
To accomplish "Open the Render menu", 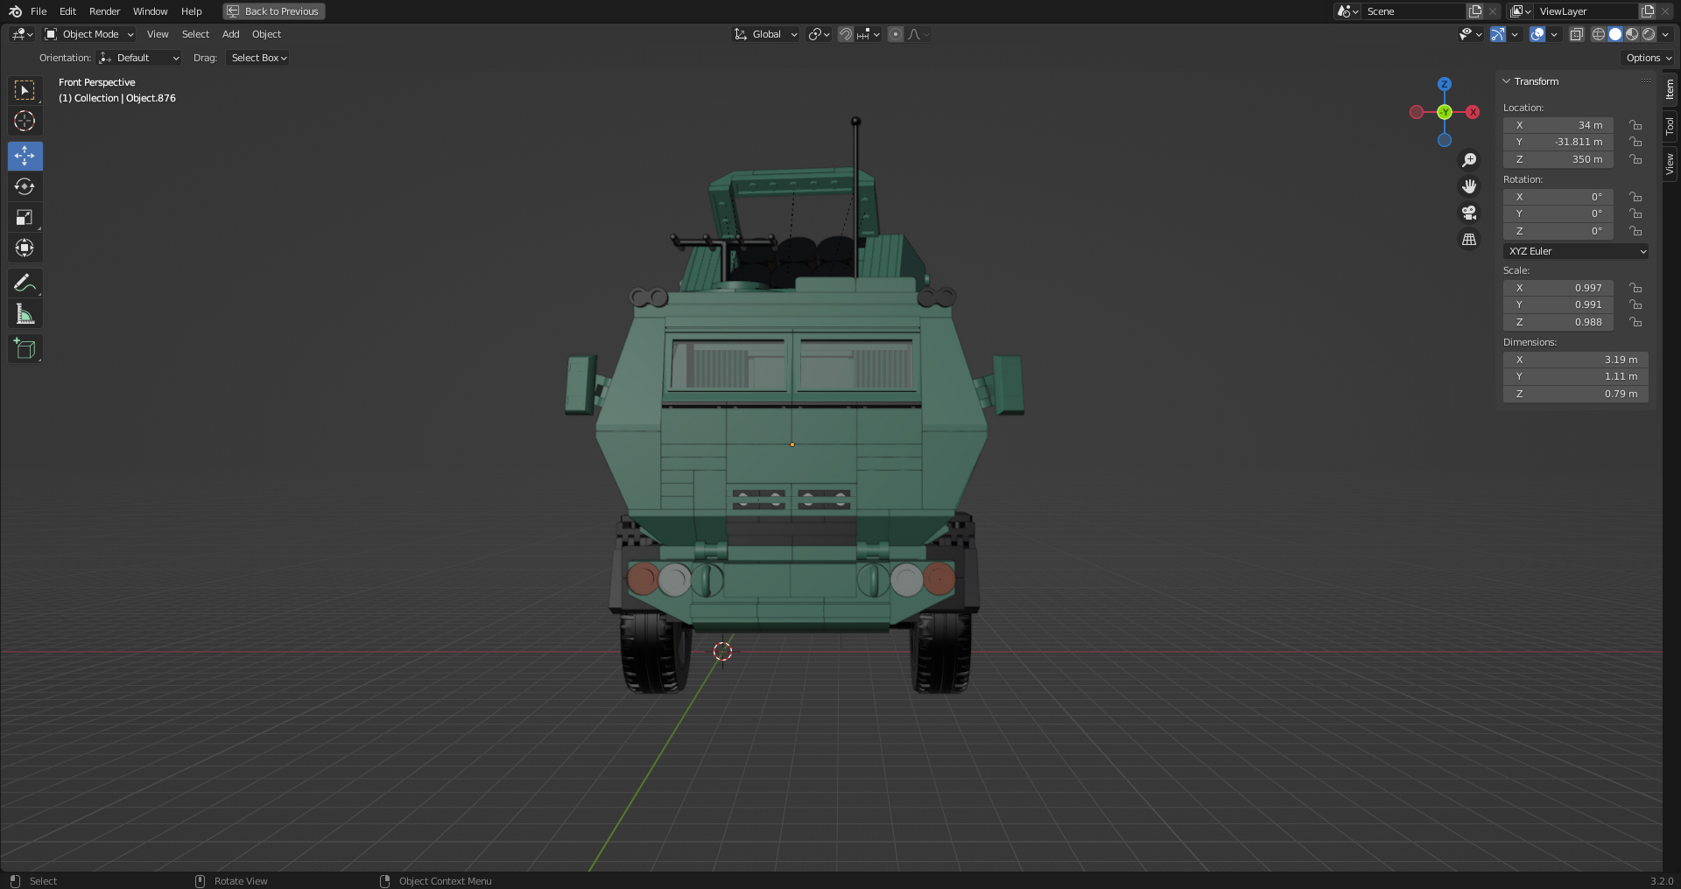I will [x=104, y=11].
